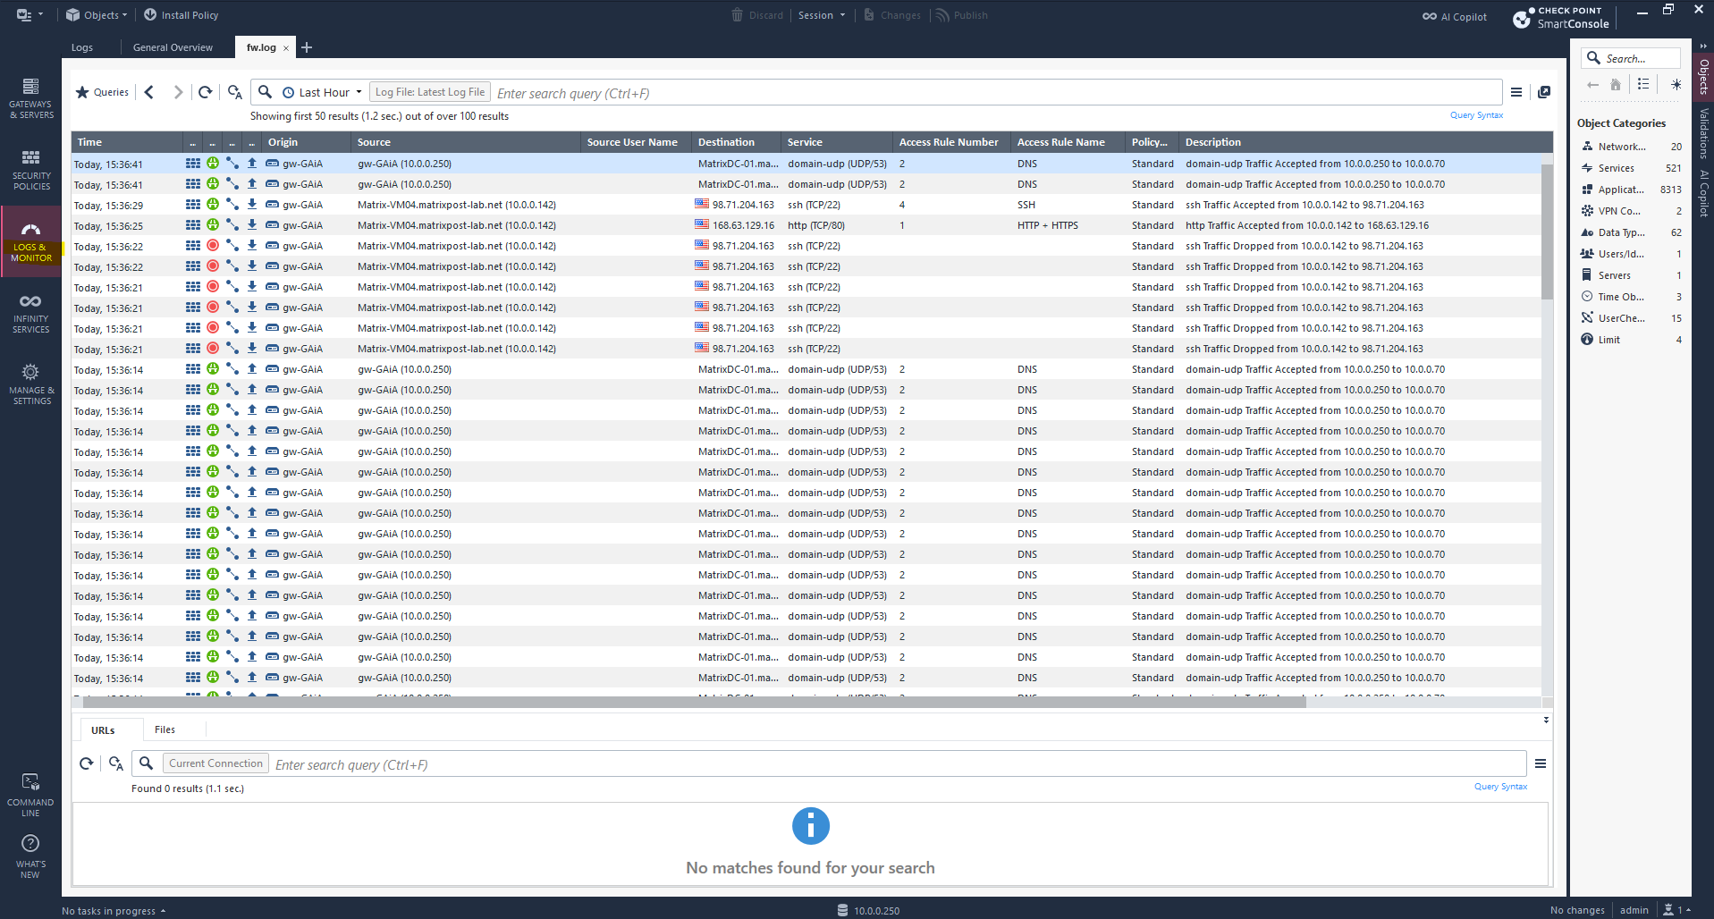Open the AI Copilot
Viewport: 1714px width, 919px height.
pyautogui.click(x=1455, y=16)
